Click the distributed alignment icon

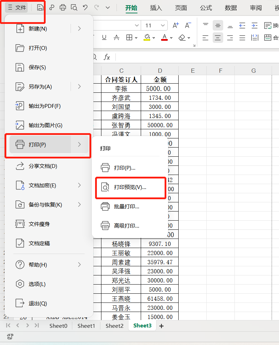(254, 38)
